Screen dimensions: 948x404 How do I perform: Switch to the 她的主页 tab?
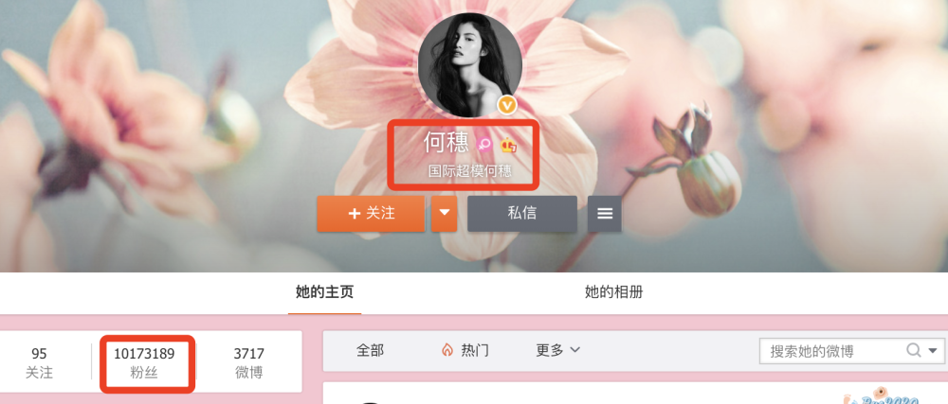[324, 293]
